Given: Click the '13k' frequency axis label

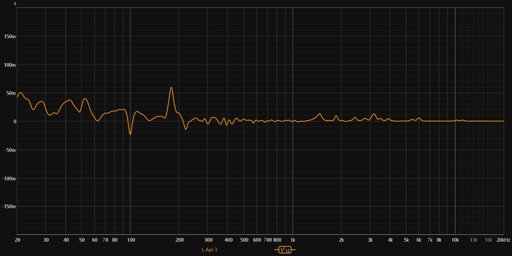Looking at the screenshot, I should click(474, 240).
